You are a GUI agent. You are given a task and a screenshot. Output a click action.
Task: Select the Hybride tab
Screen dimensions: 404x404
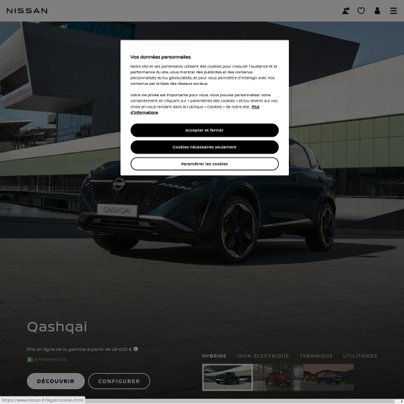(214, 356)
